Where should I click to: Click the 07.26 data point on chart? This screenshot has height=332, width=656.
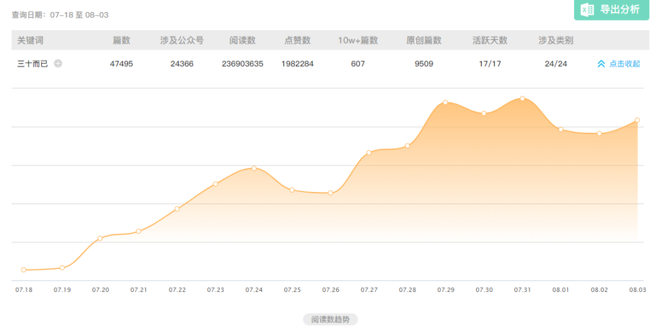tap(330, 193)
